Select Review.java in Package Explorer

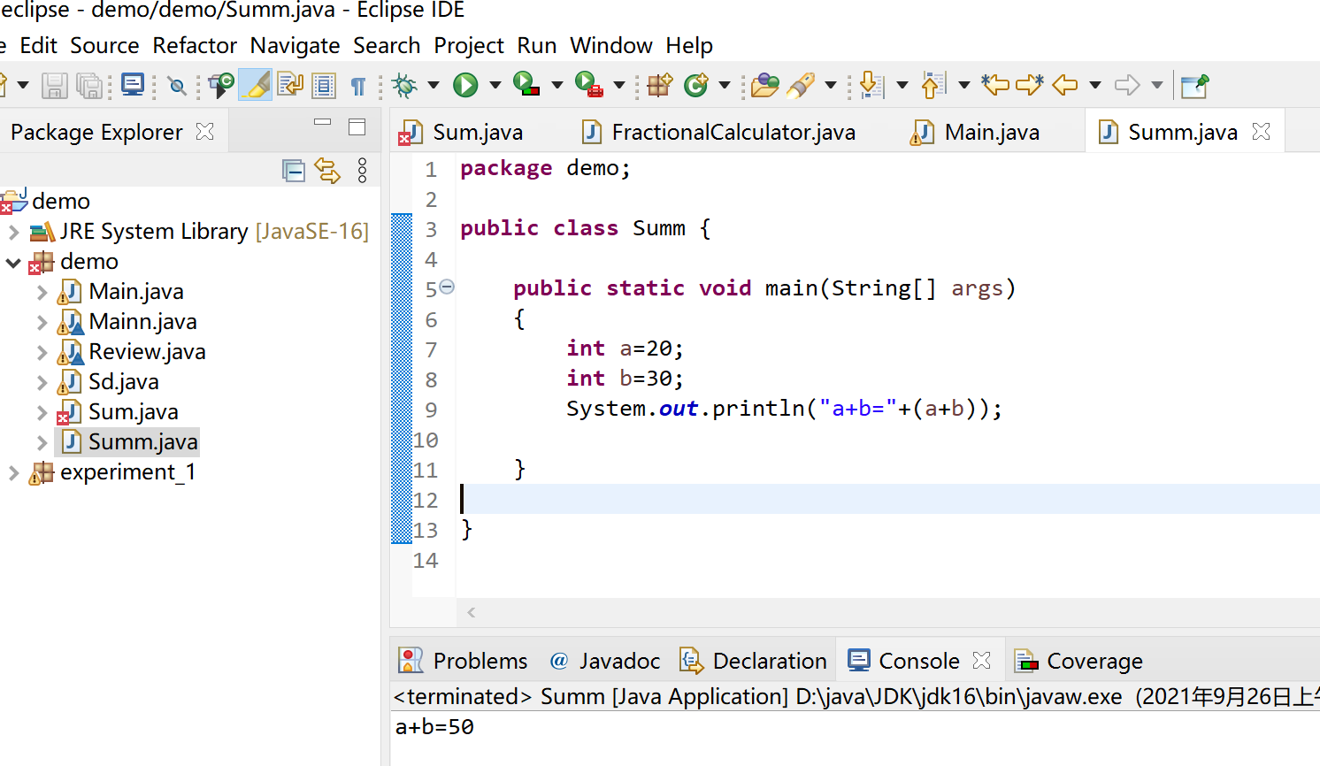click(x=147, y=352)
